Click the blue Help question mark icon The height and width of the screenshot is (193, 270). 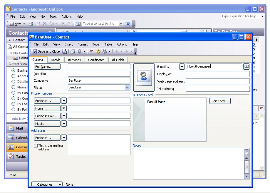[128, 24]
